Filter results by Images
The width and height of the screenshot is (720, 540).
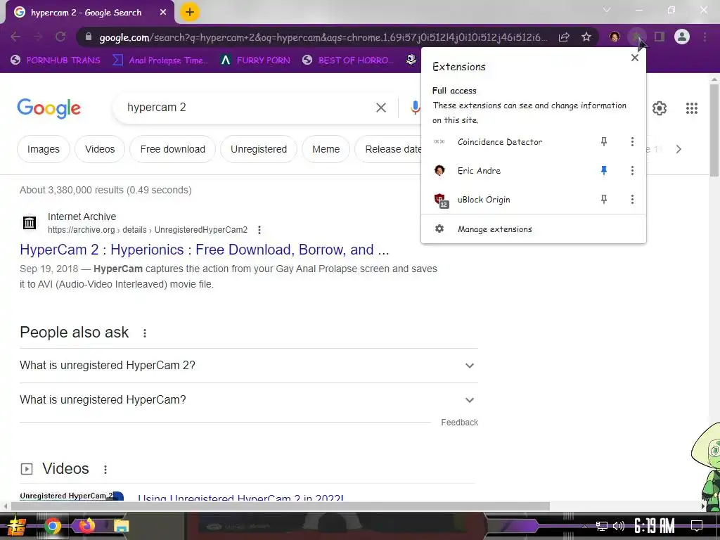pos(43,149)
